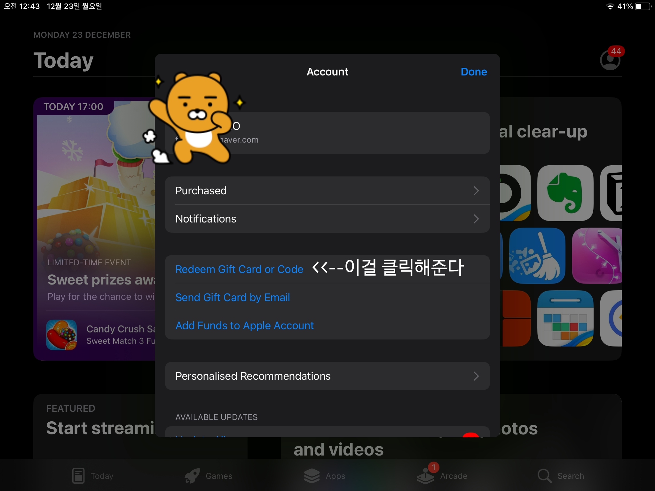The width and height of the screenshot is (655, 491).
Task: Open the Purchased row
Action: [x=327, y=191]
